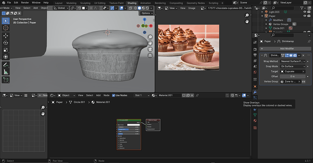This screenshot has height=163, width=313.
Task: Switch to the Modeling workspace tab
Action: (x=71, y=3)
